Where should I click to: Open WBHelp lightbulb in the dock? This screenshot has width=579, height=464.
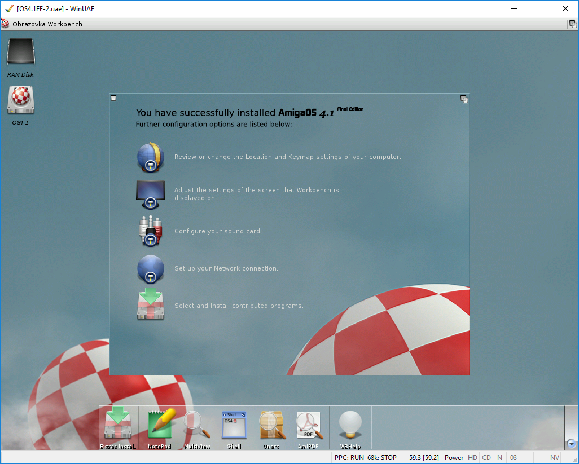(x=350, y=425)
